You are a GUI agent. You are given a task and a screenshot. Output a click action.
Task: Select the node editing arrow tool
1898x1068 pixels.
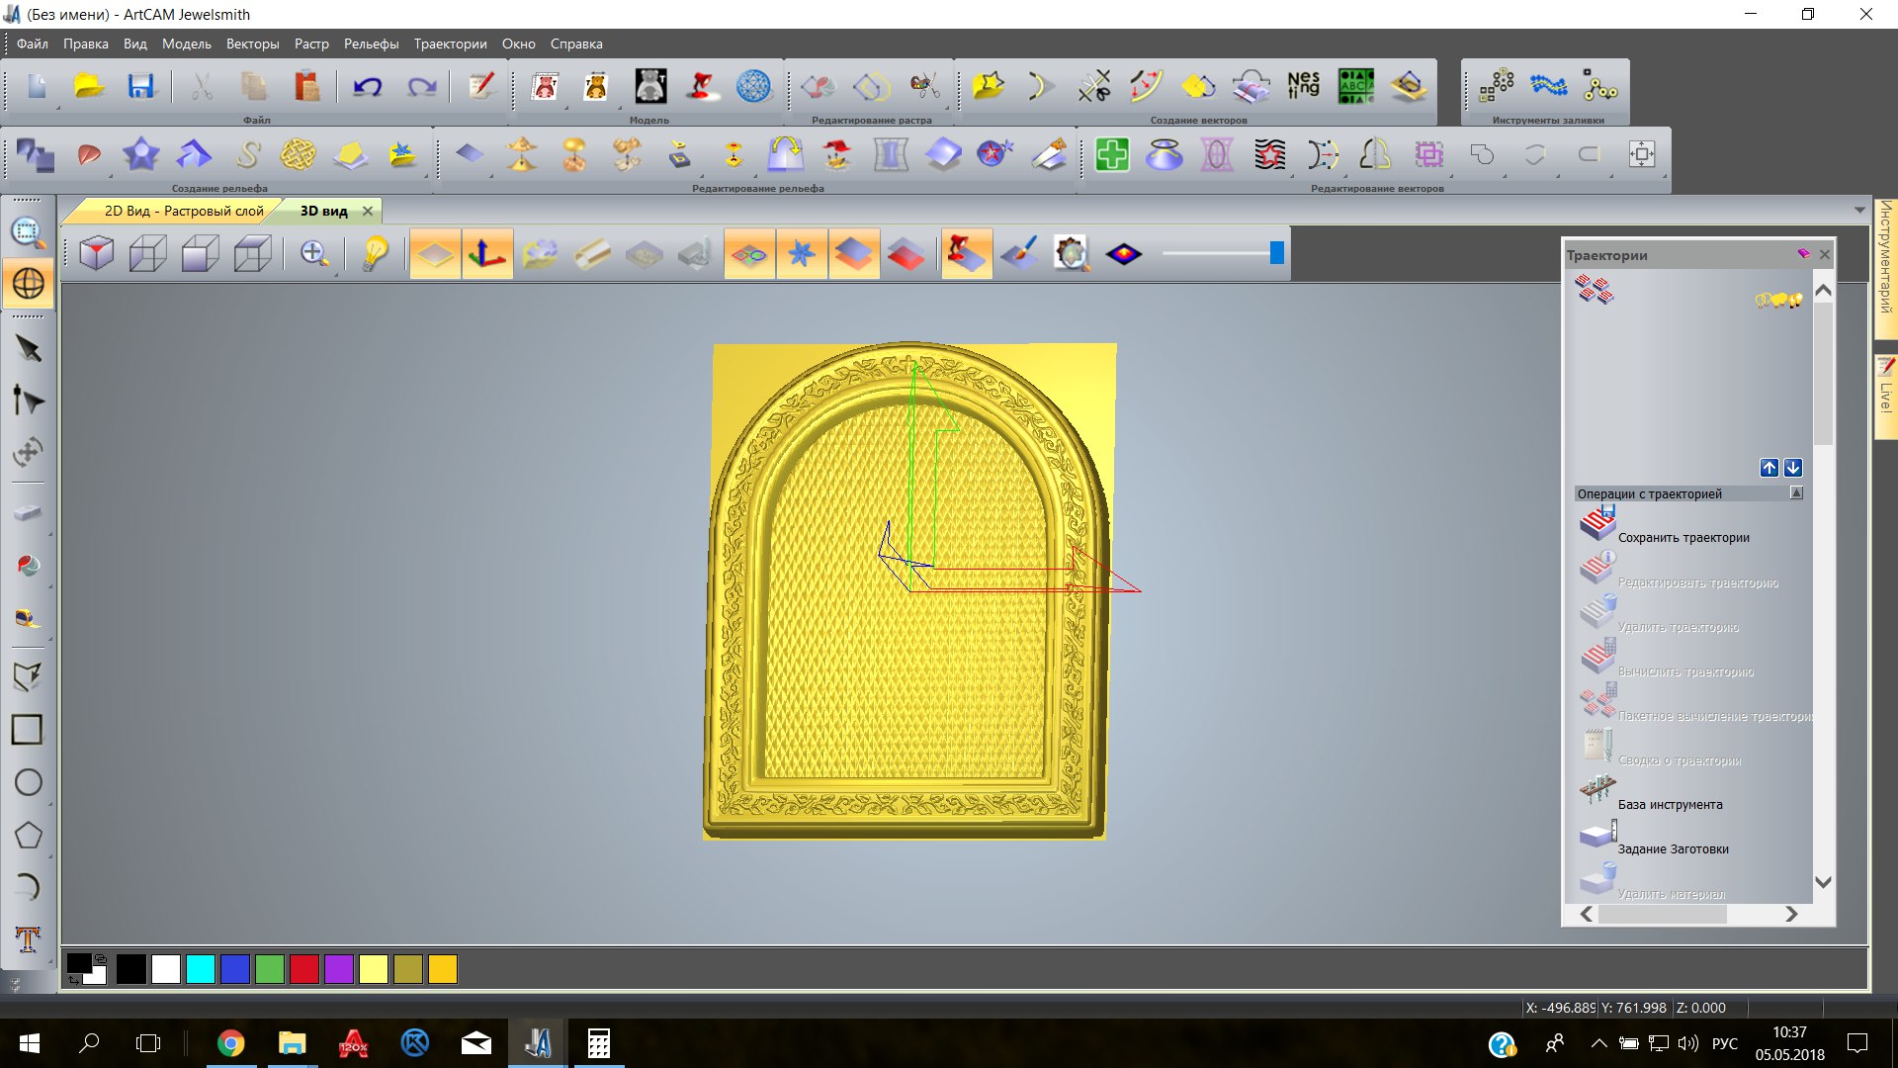[x=28, y=400]
